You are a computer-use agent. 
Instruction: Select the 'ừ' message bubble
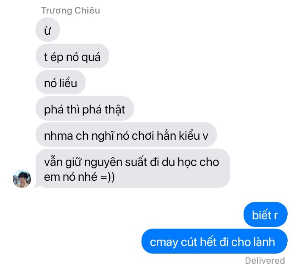click(x=47, y=30)
